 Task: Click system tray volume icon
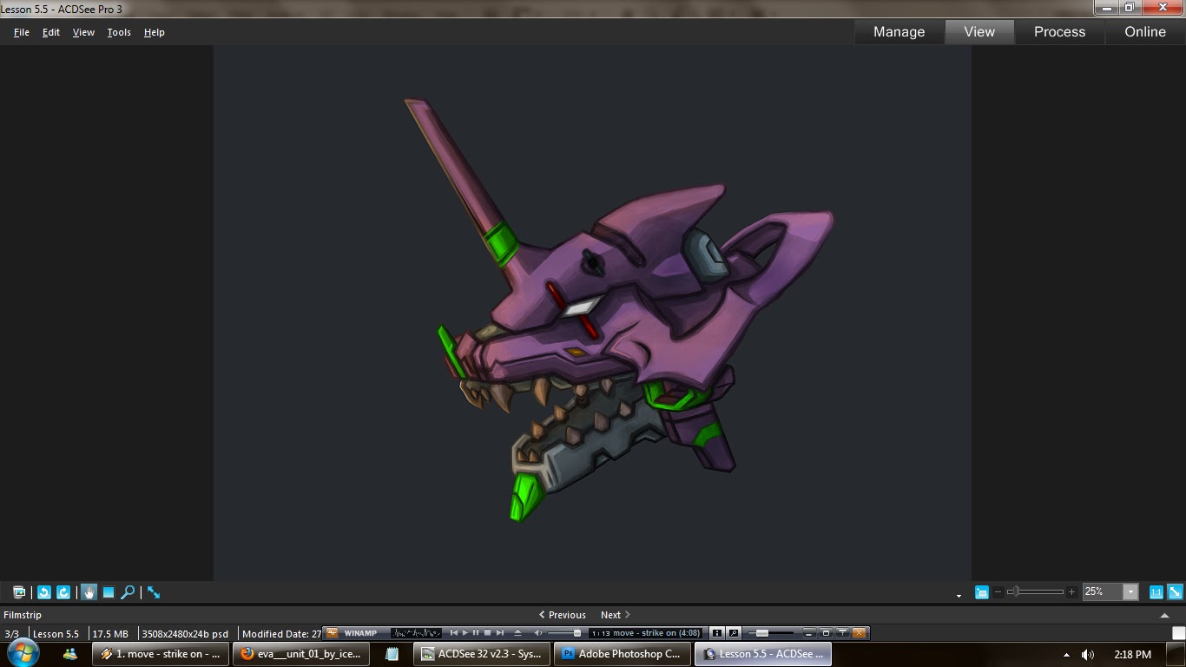1088,655
